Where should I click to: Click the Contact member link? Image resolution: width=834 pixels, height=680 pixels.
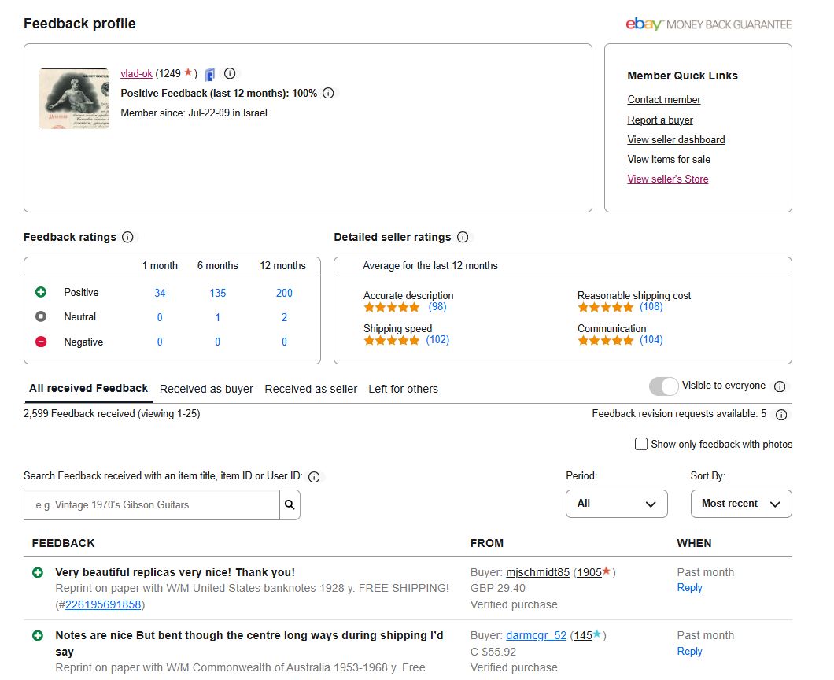(663, 99)
